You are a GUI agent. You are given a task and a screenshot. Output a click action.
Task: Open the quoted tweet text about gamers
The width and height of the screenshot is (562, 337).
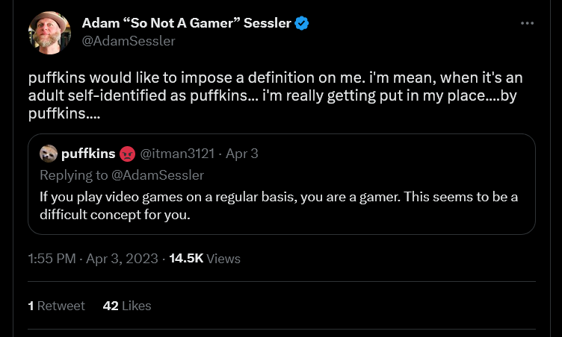(279, 206)
